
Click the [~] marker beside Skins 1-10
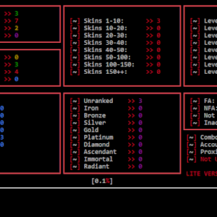pos(75,21)
